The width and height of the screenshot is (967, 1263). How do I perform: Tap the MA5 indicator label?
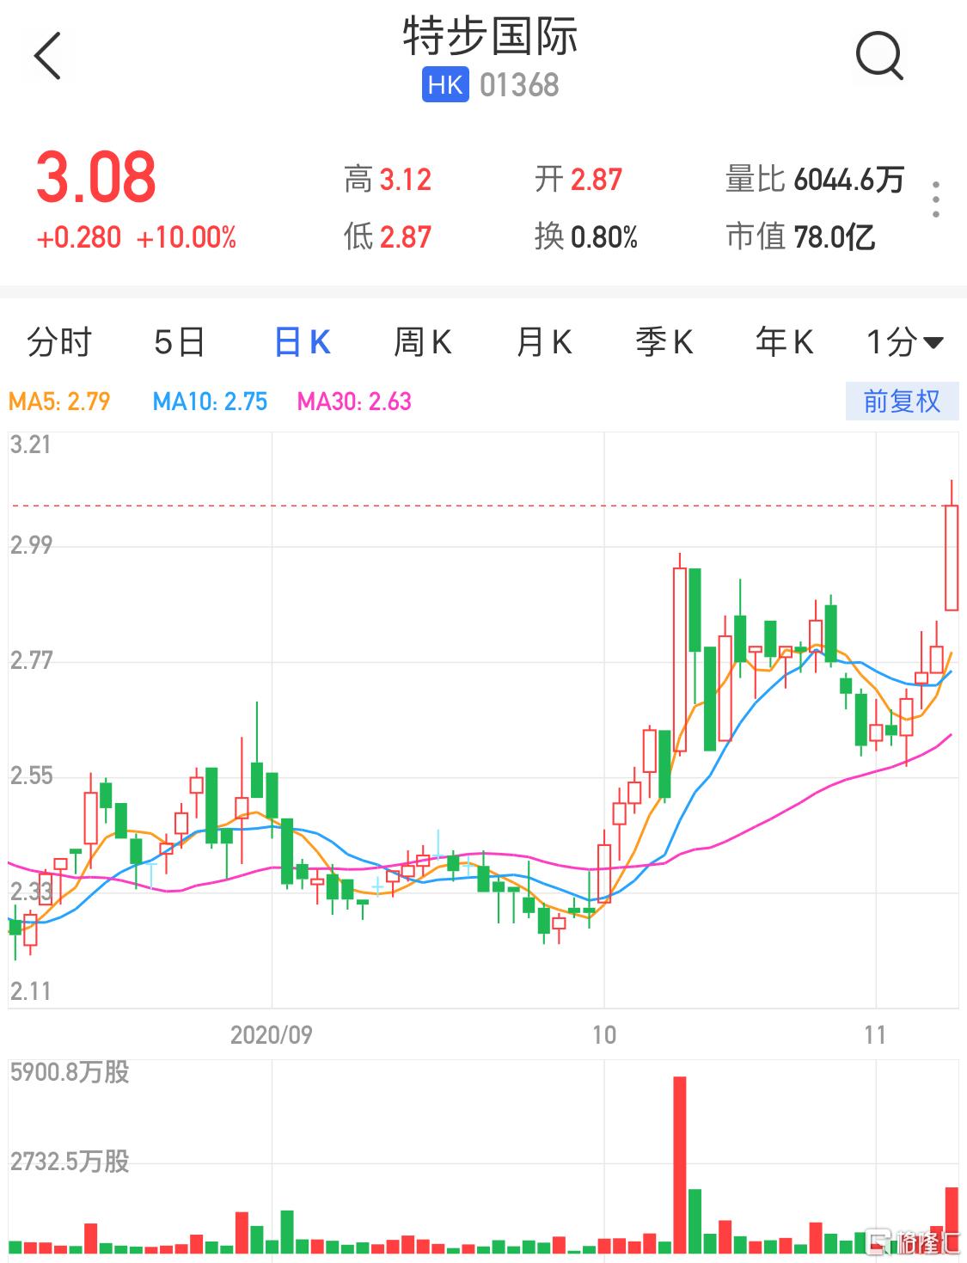(59, 402)
